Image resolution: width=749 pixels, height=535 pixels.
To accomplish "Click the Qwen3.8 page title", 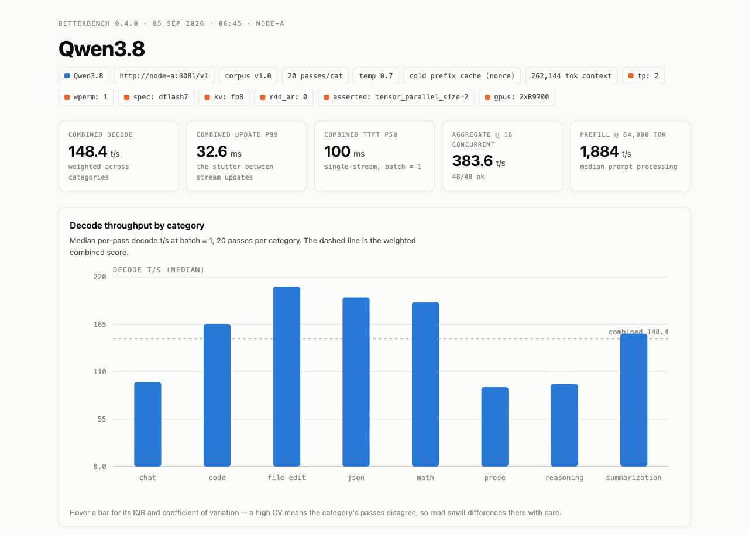I will coord(102,49).
